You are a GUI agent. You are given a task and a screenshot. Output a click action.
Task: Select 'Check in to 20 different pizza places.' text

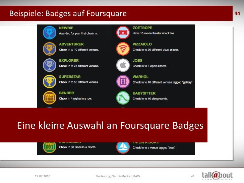[156, 50]
